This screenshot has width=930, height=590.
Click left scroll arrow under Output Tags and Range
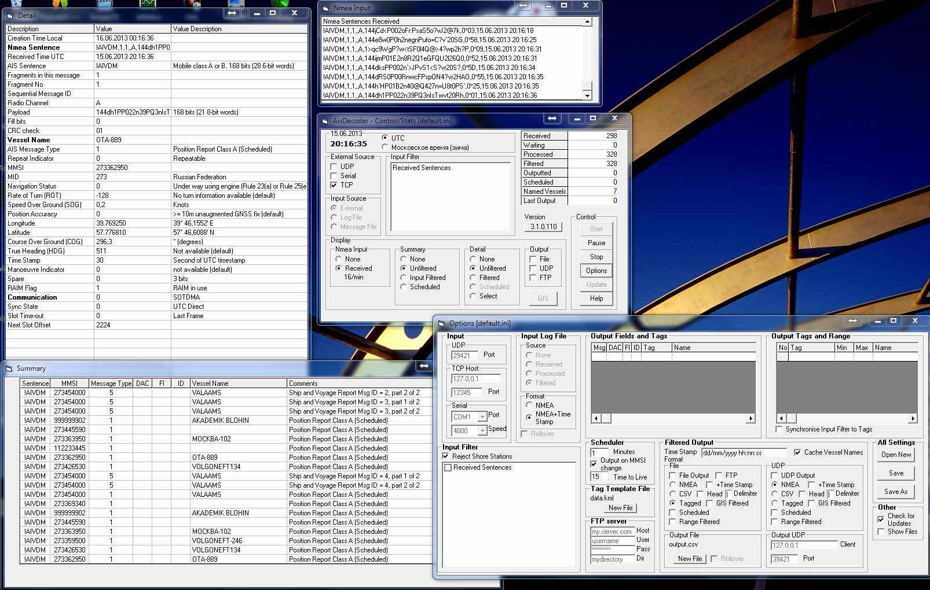[x=781, y=418]
